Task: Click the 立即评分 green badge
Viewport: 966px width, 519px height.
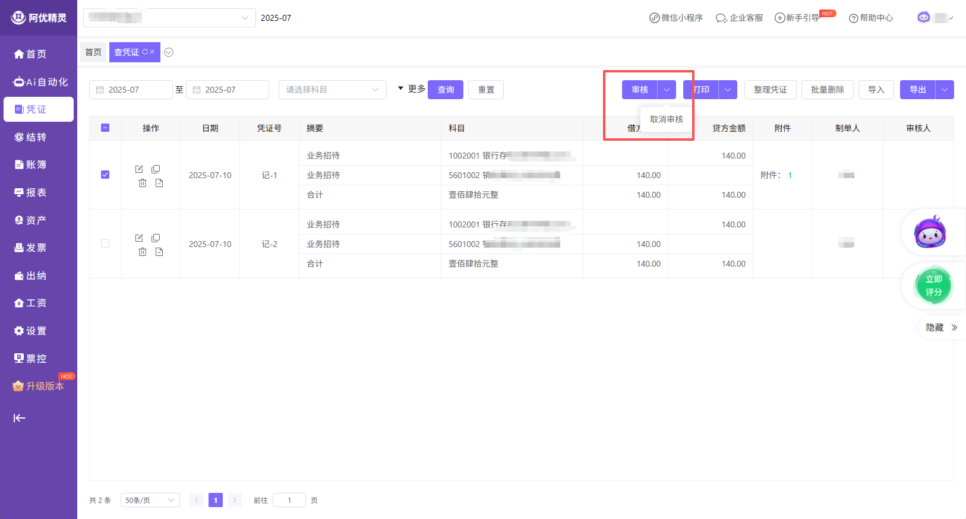Action: pyautogui.click(x=933, y=286)
